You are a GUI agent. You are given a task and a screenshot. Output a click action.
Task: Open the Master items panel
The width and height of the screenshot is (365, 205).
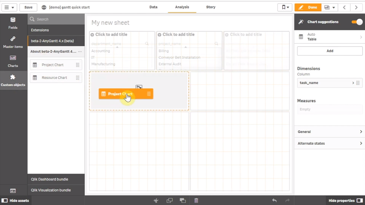[13, 42]
